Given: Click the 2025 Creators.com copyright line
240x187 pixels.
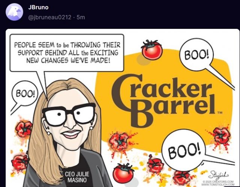Looking at the screenshot, I should [x=218, y=182].
